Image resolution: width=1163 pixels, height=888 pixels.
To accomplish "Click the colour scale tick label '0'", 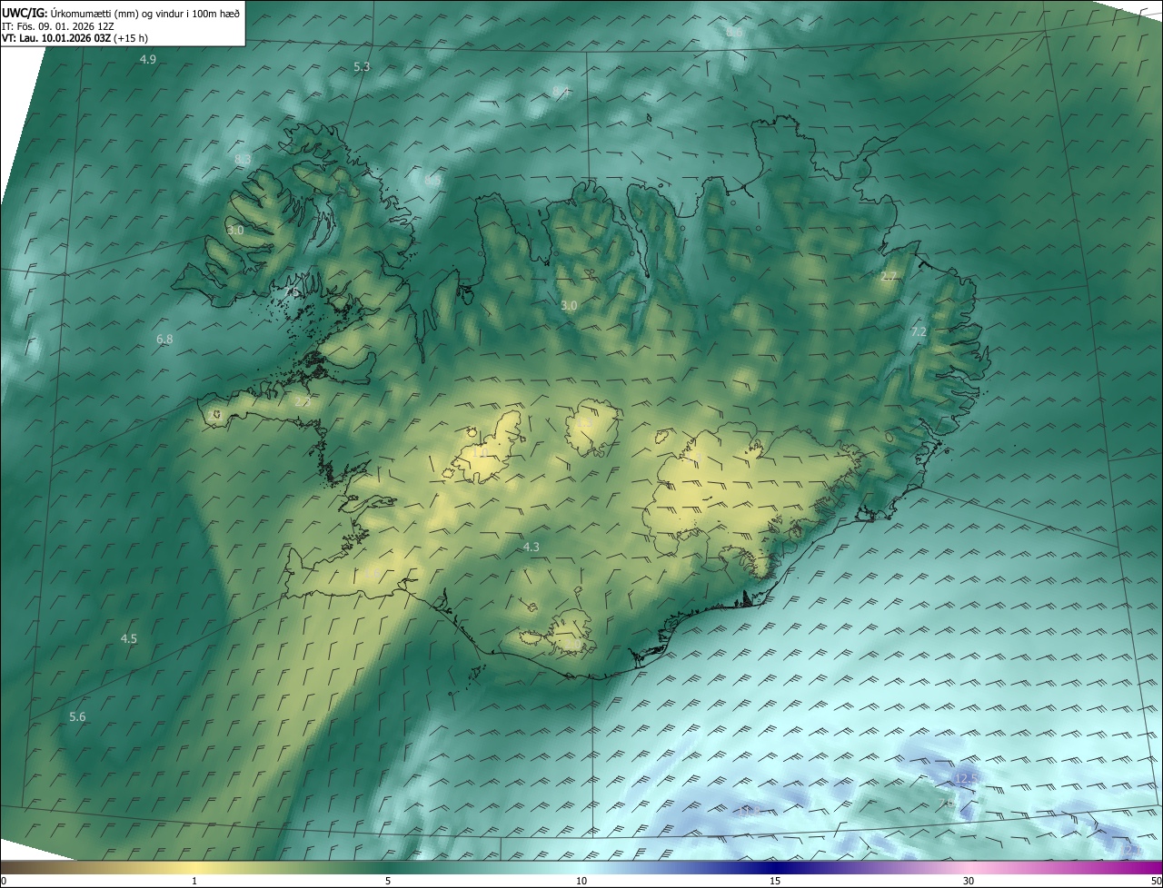I will click(4, 882).
